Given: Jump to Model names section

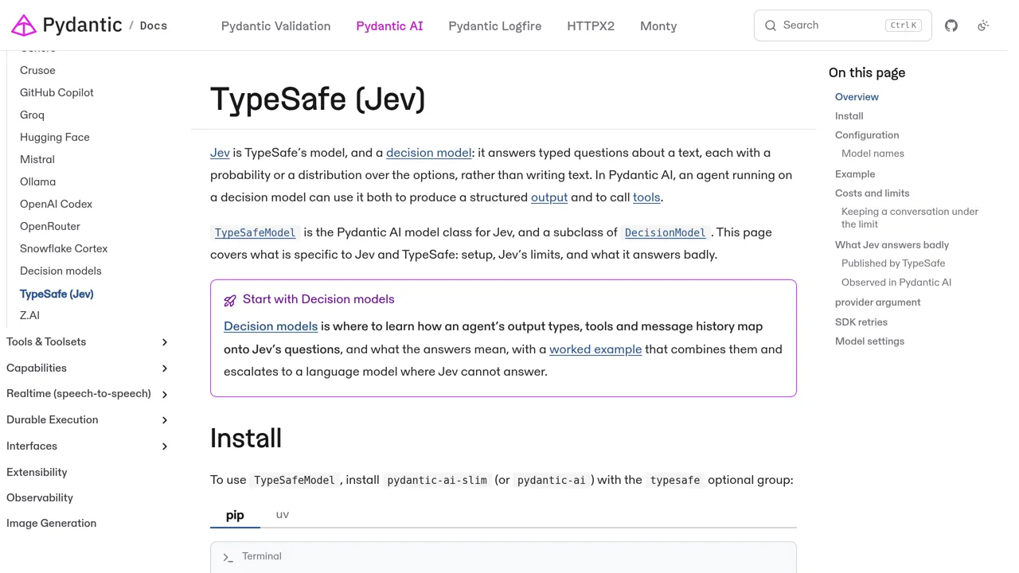Looking at the screenshot, I should click(x=873, y=154).
